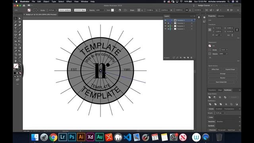Open stroke weight dropdown in Appearance section
This screenshot has width=254, height=143.
(x=227, y=50)
